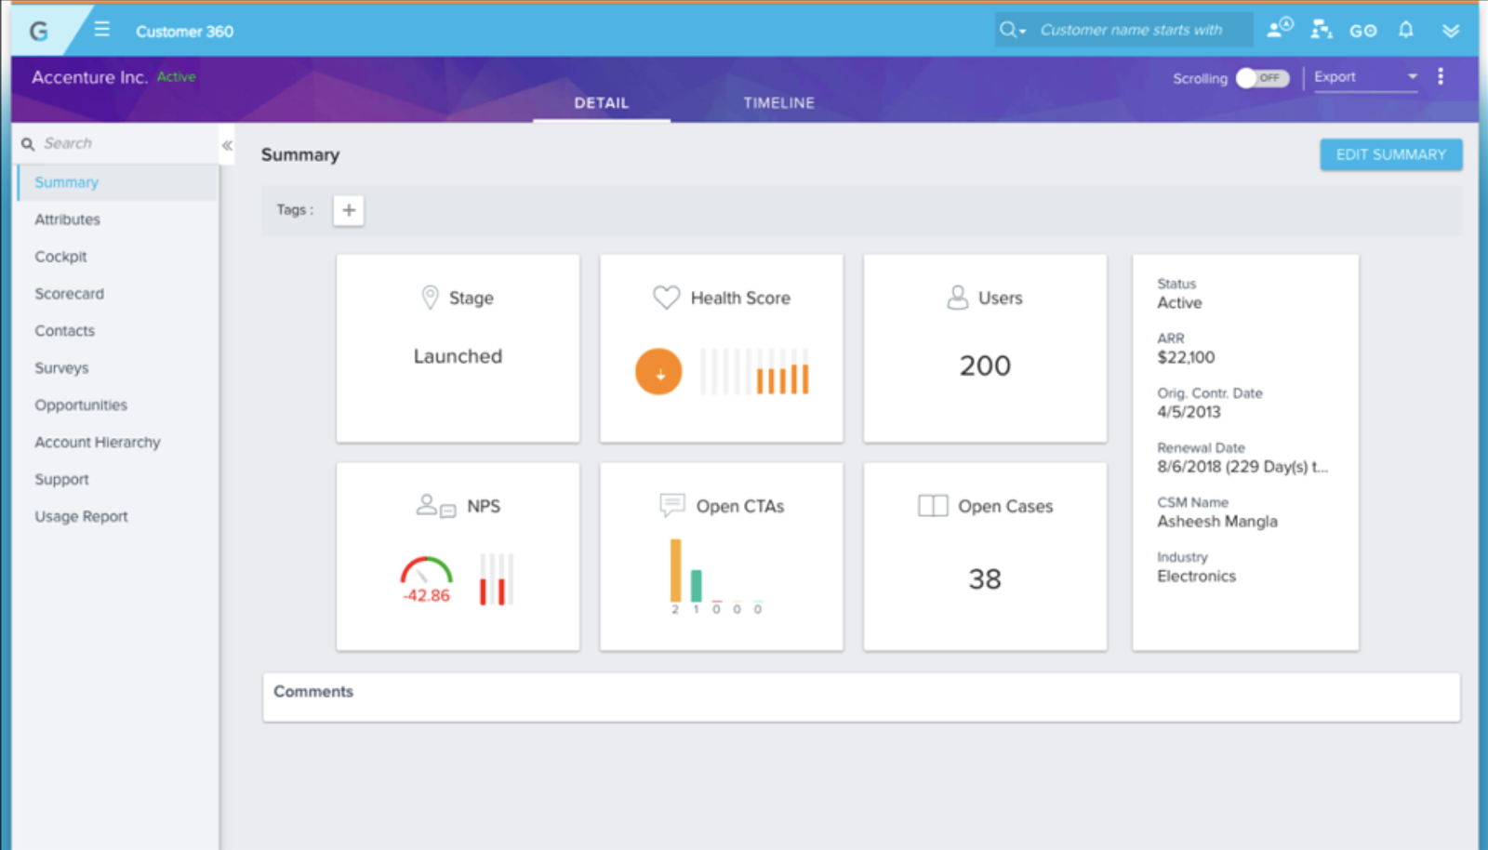Viewport: 1488px width, 850px height.
Task: Click the EDIT SUMMARY button
Action: coord(1390,154)
